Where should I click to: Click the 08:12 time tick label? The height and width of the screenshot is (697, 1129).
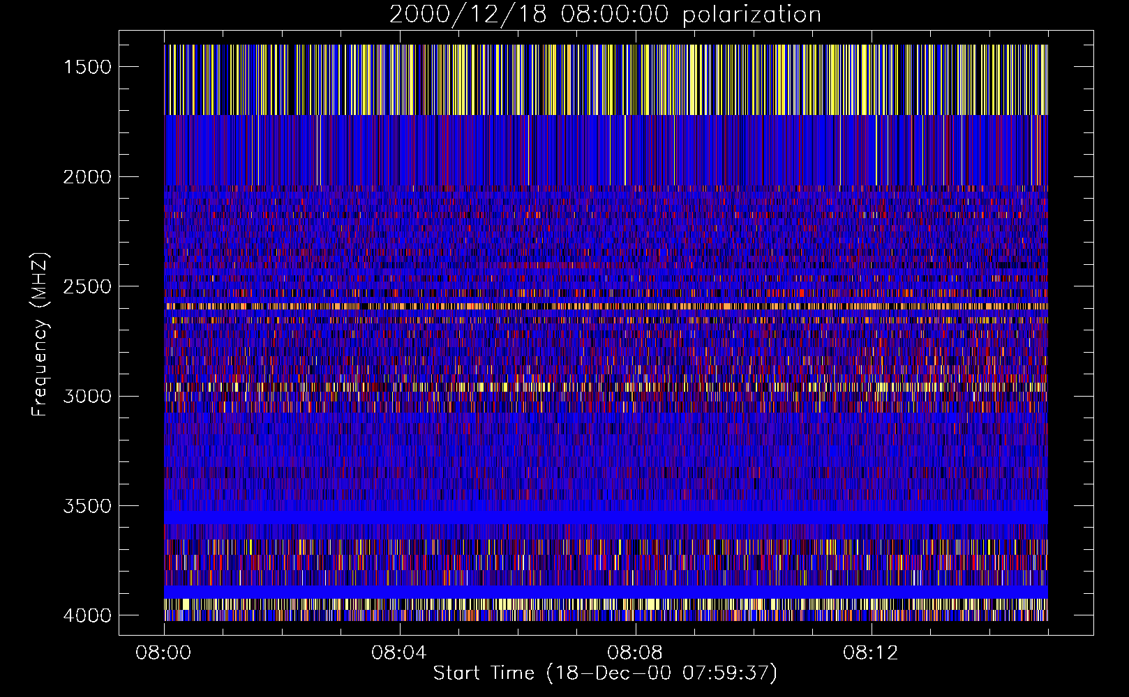(871, 653)
